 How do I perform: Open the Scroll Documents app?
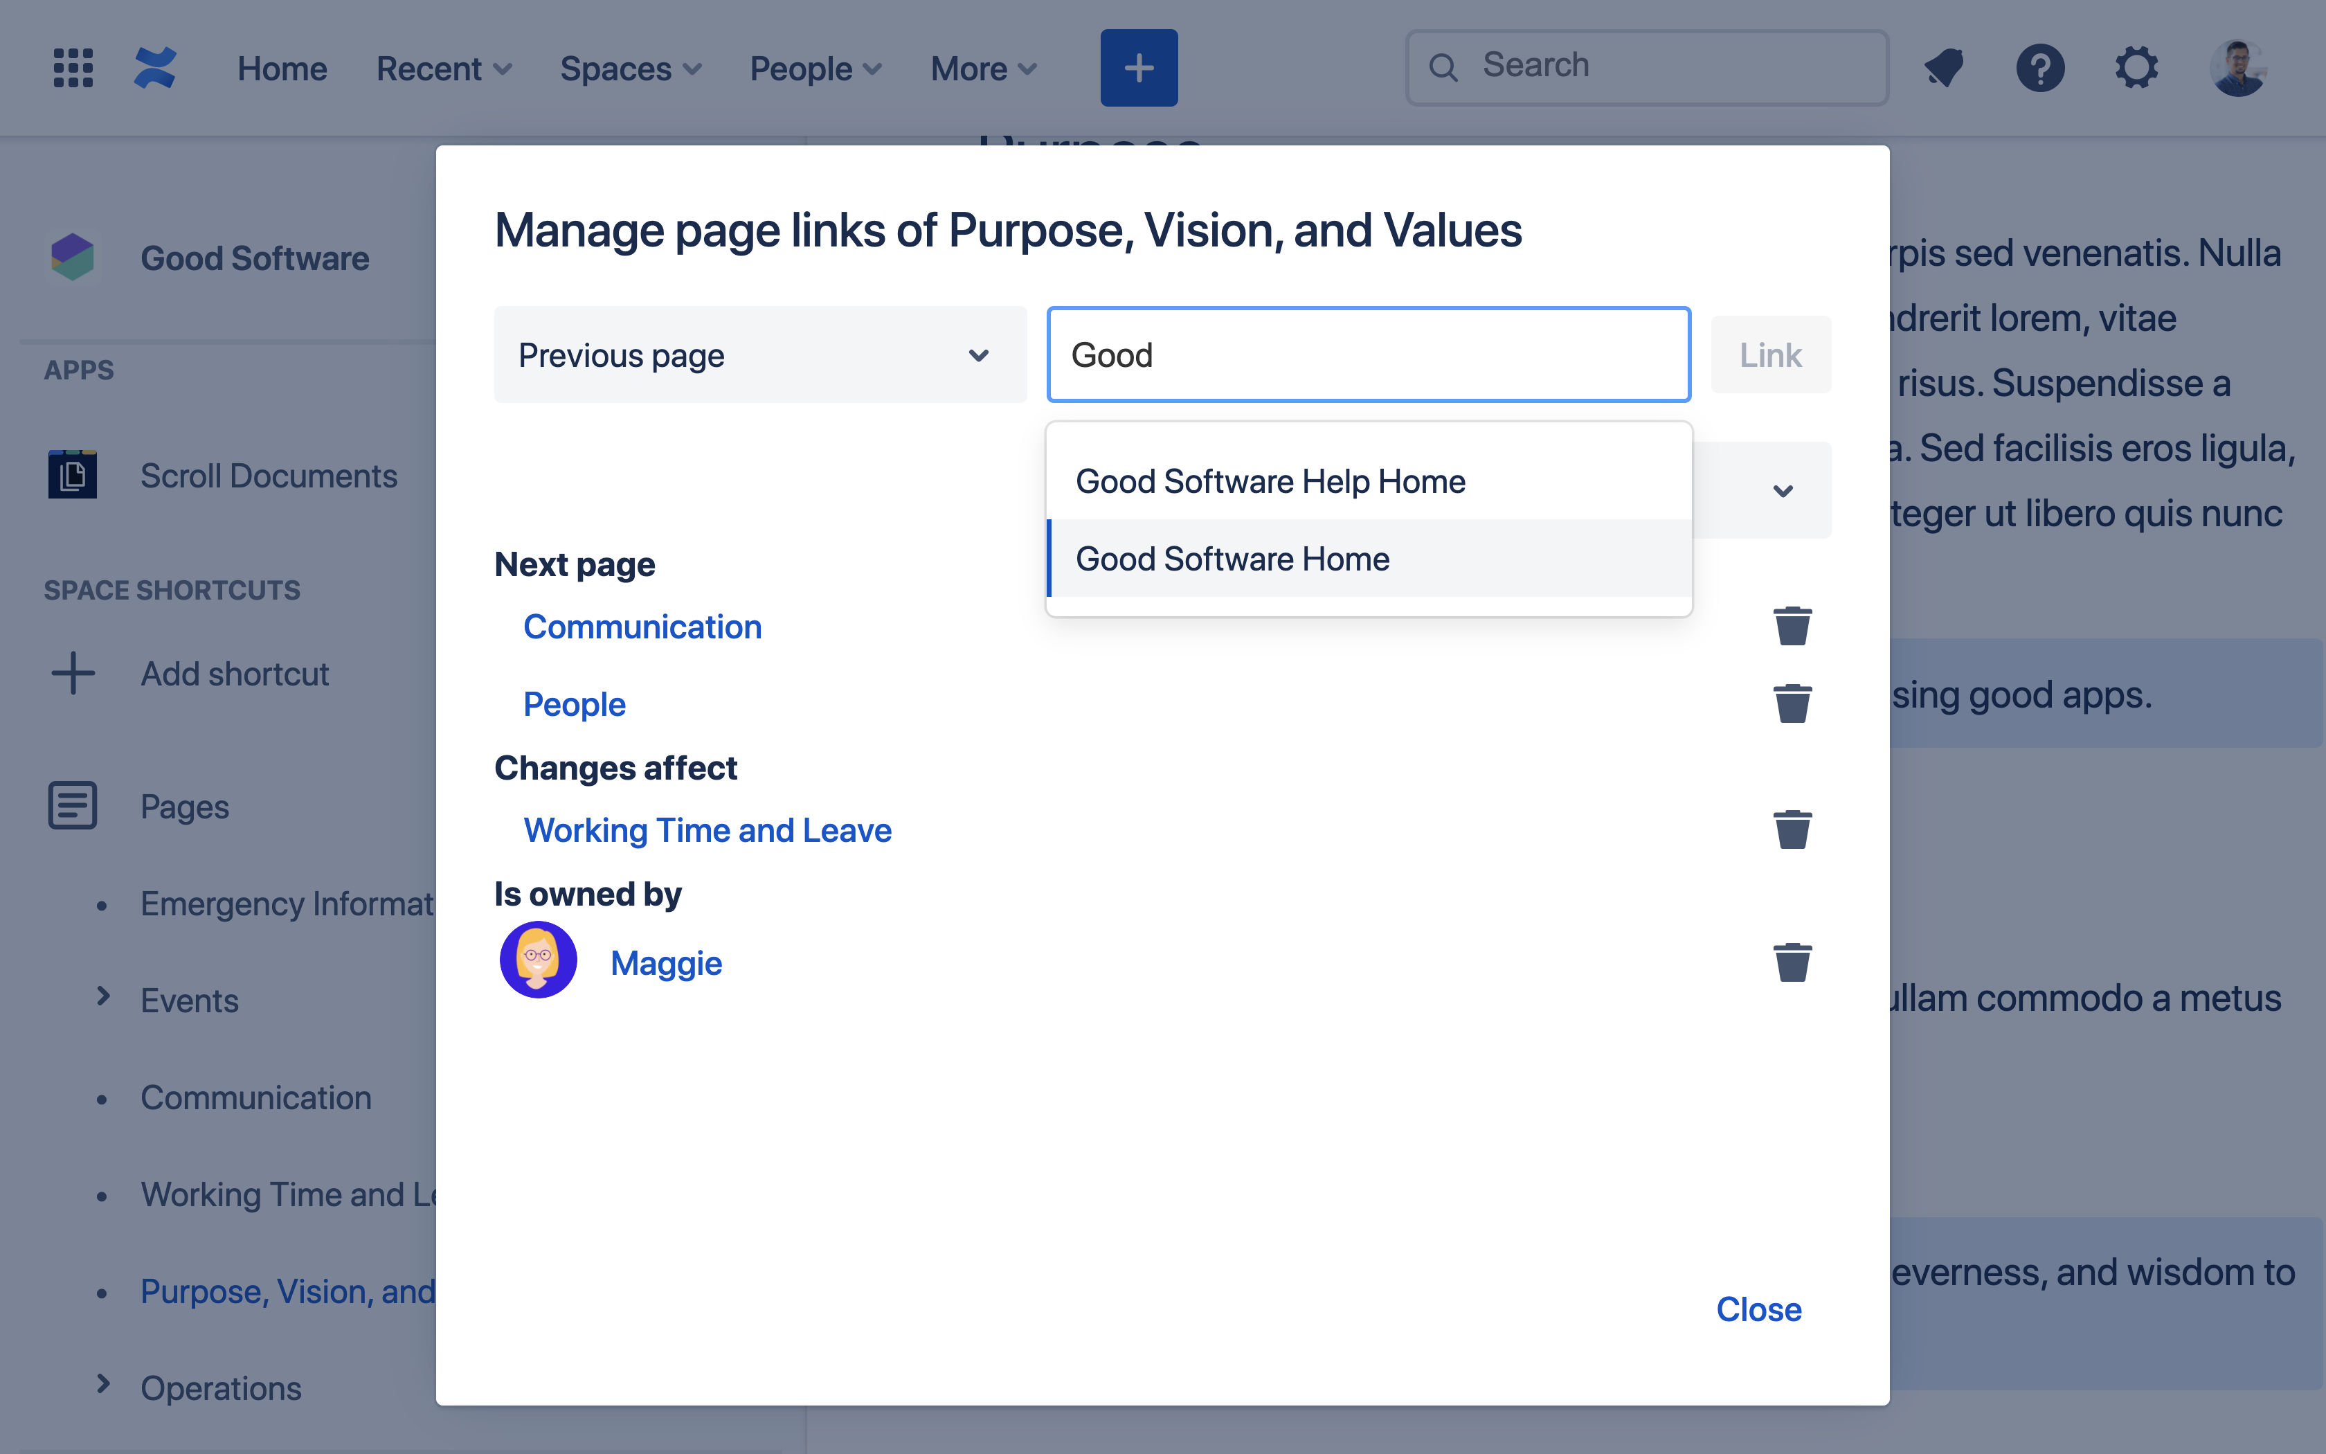(x=268, y=475)
